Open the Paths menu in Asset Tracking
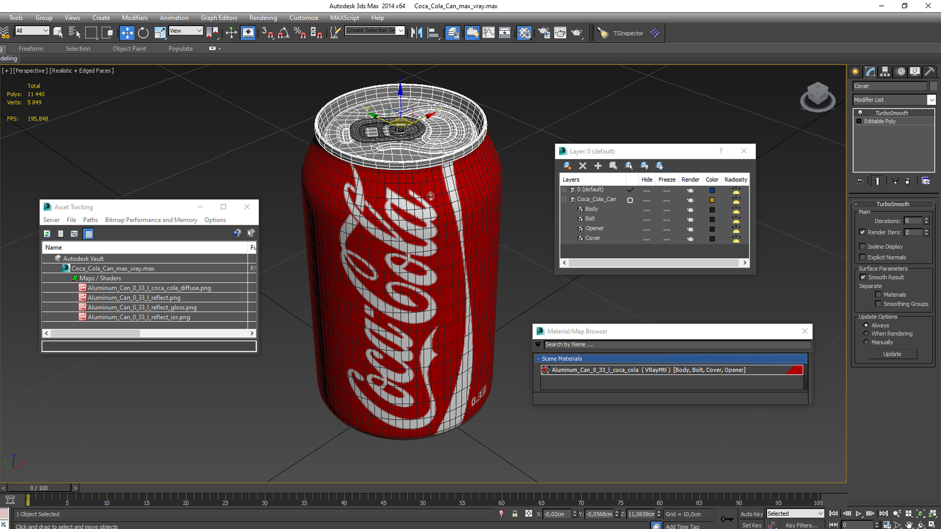The image size is (941, 529). [x=90, y=220]
